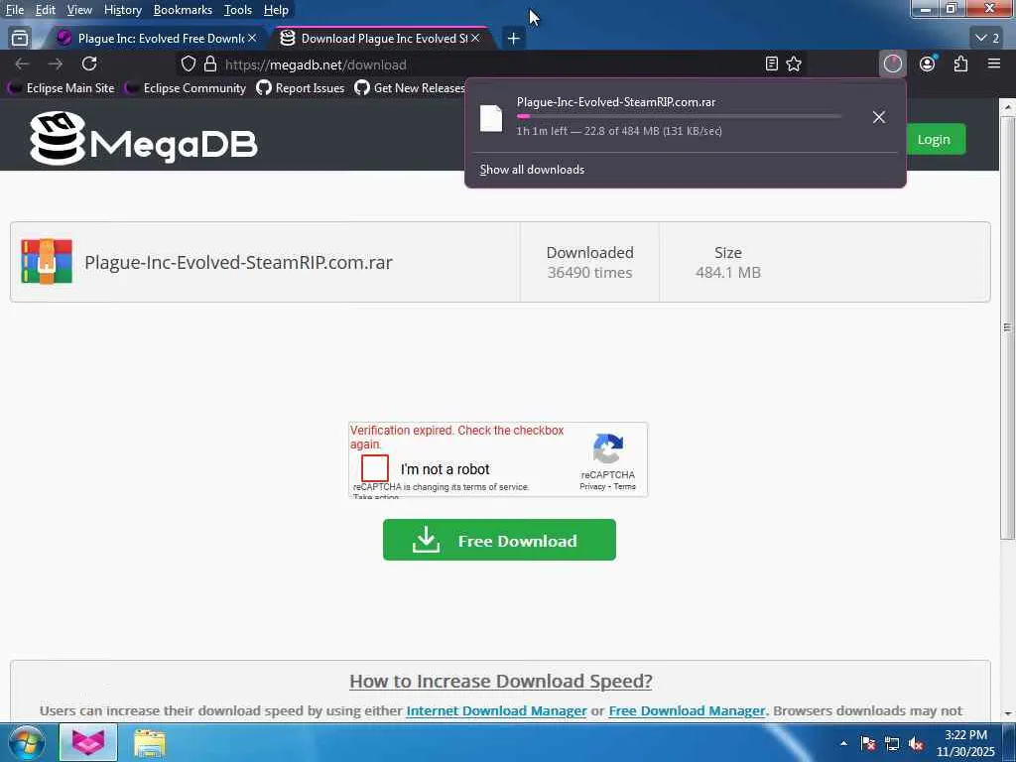Click the scrollbar down arrow
This screenshot has width=1016, height=762.
[x=1007, y=714]
